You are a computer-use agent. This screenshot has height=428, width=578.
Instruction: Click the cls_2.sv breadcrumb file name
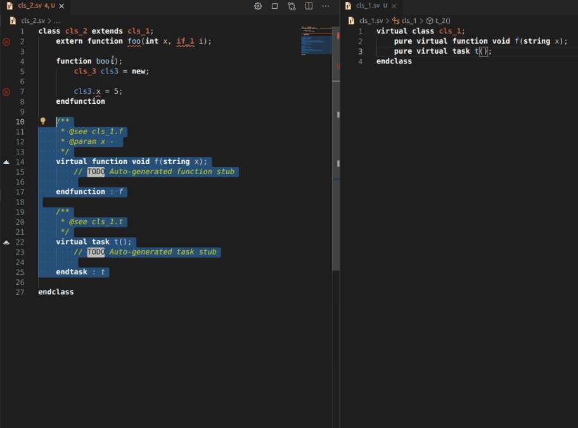click(33, 20)
